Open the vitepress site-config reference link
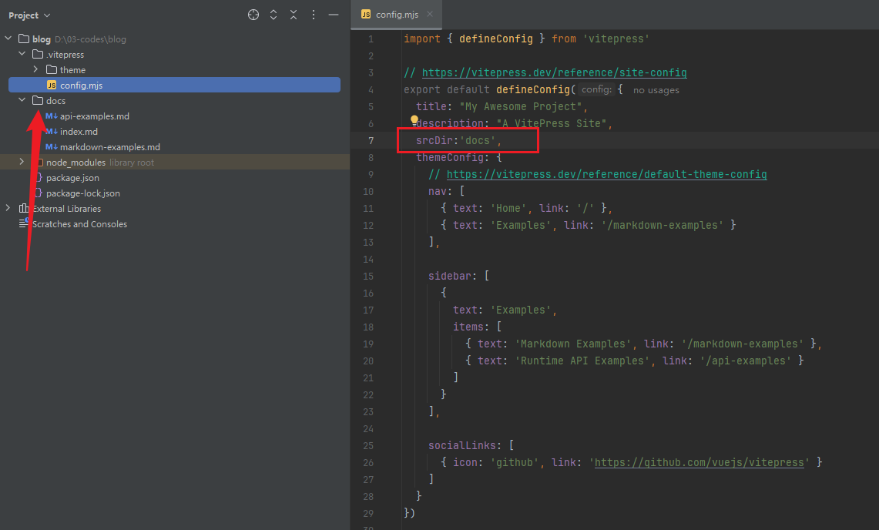The height and width of the screenshot is (530, 879). 554,72
